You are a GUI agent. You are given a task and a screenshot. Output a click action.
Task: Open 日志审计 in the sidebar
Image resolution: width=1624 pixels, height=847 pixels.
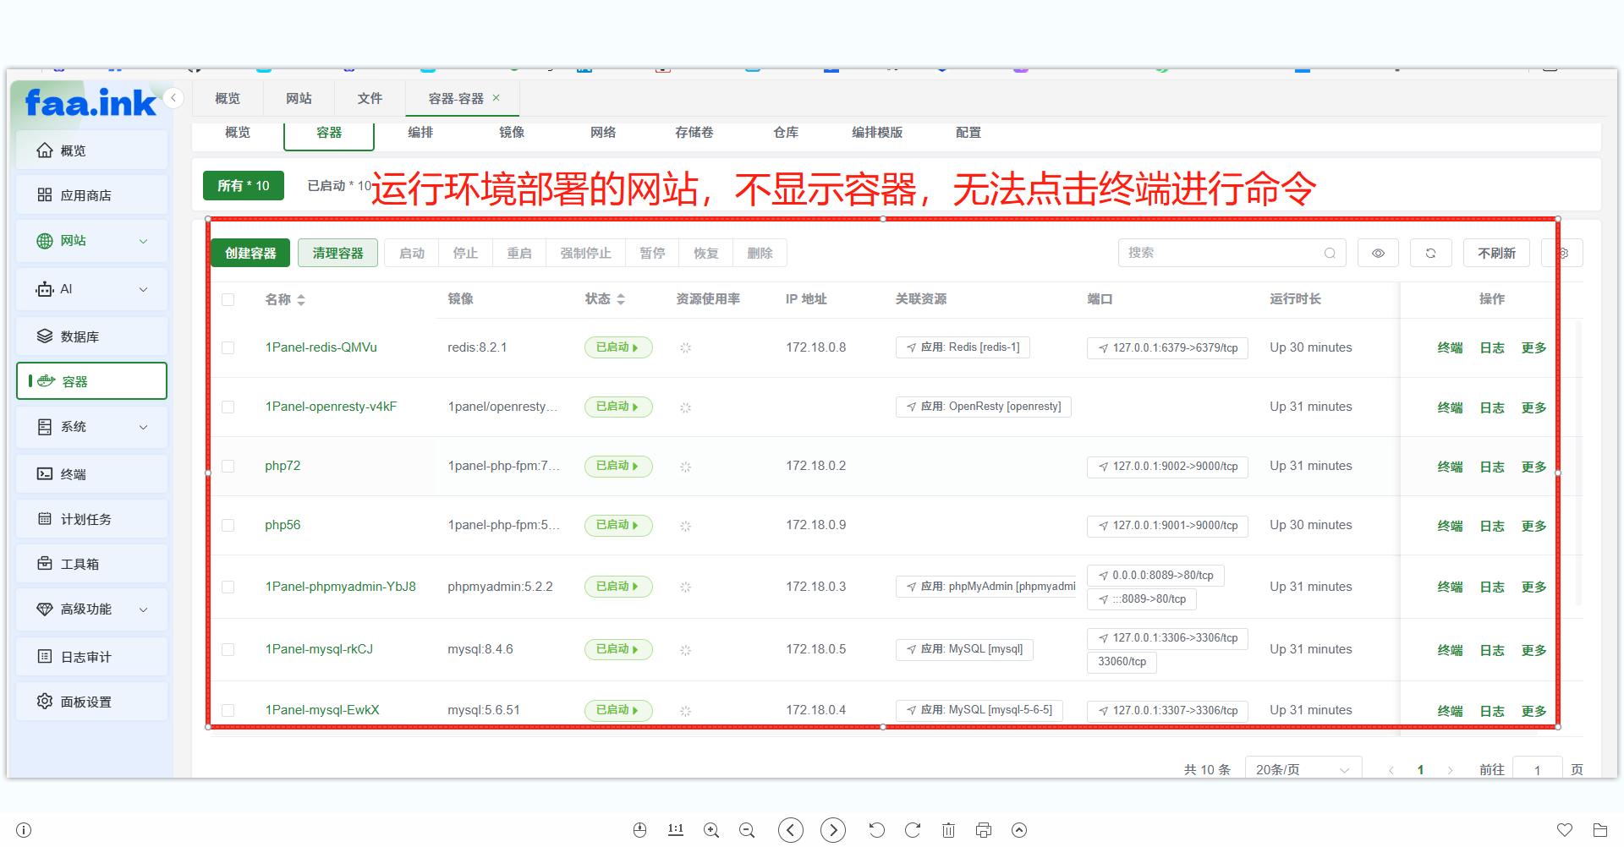pyautogui.click(x=91, y=657)
